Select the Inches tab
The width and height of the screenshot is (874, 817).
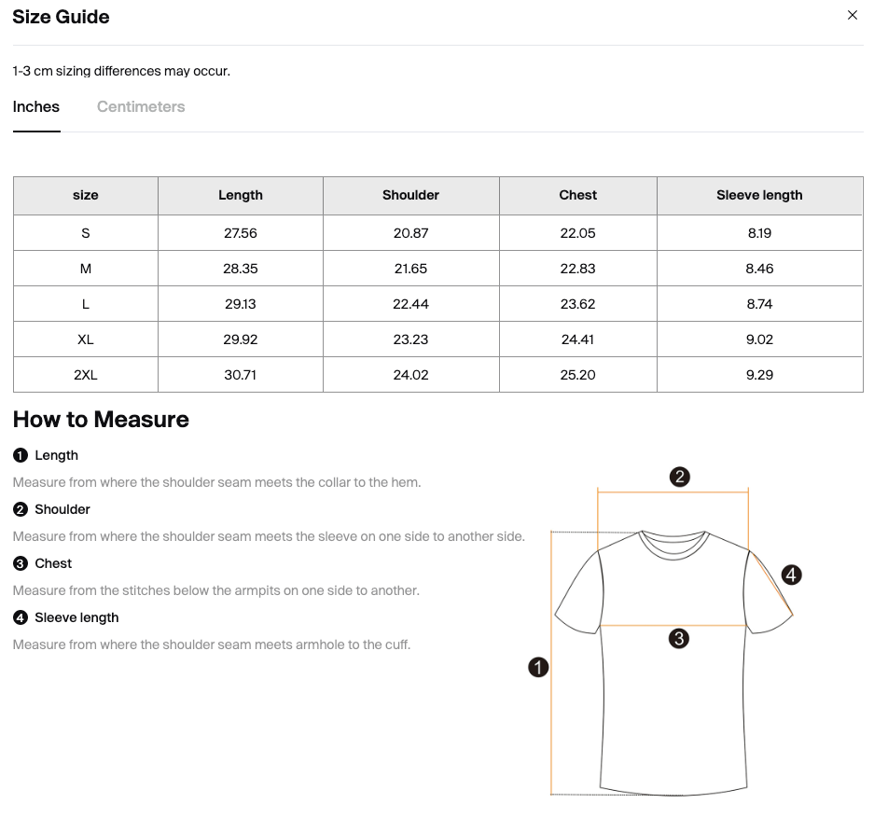36,107
